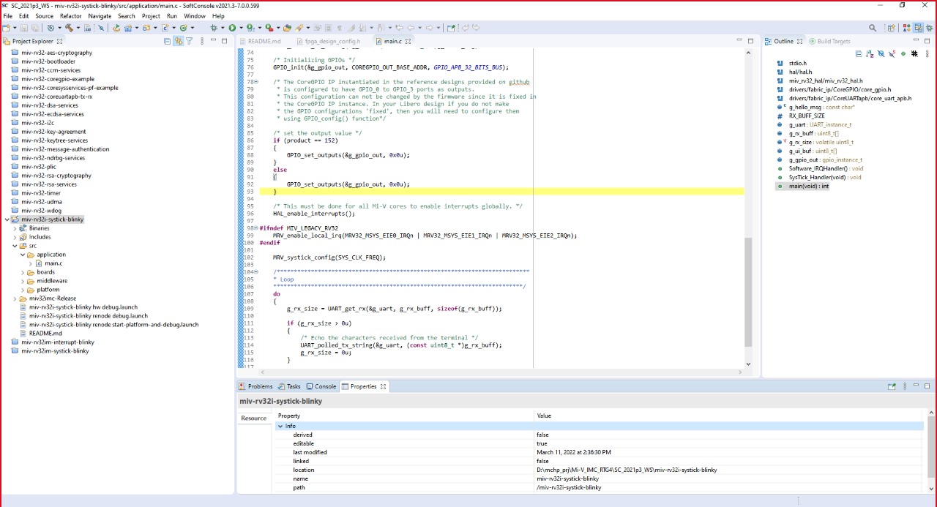
Task: Open the Open Perspective icon
Action: 891,28
